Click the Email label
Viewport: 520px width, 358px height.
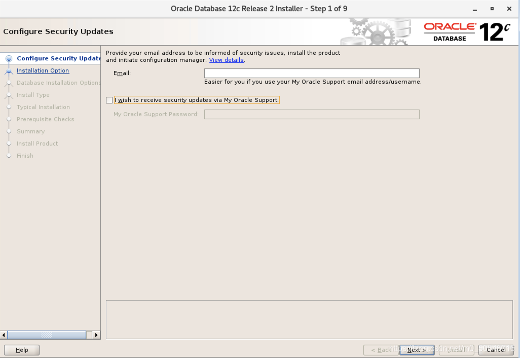pyautogui.click(x=122, y=74)
